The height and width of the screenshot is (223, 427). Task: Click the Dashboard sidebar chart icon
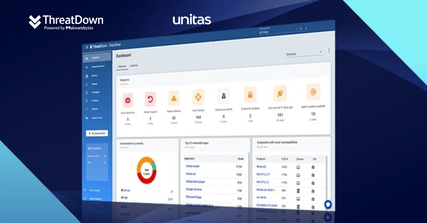pos(87,58)
